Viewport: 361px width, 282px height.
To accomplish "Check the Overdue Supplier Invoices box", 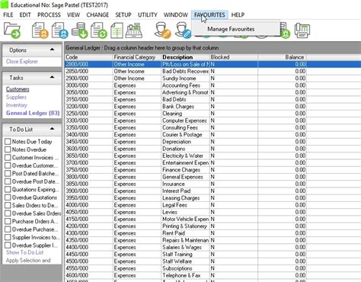I will pyautogui.click(x=8, y=245).
